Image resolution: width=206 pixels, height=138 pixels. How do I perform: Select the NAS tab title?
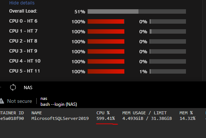click(28, 87)
